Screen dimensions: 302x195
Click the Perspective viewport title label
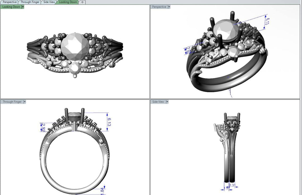click(159, 7)
